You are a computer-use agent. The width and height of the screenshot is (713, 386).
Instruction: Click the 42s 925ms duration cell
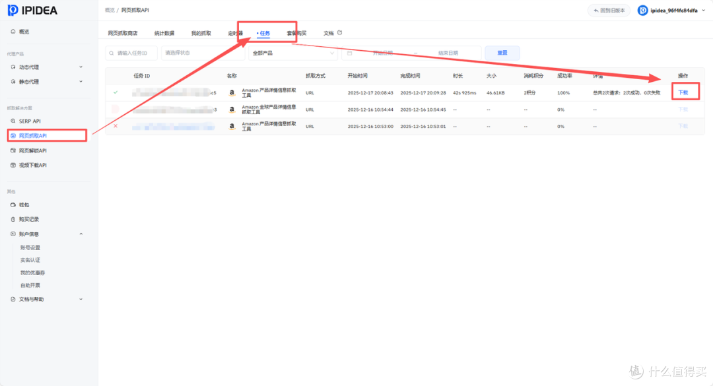[465, 93]
